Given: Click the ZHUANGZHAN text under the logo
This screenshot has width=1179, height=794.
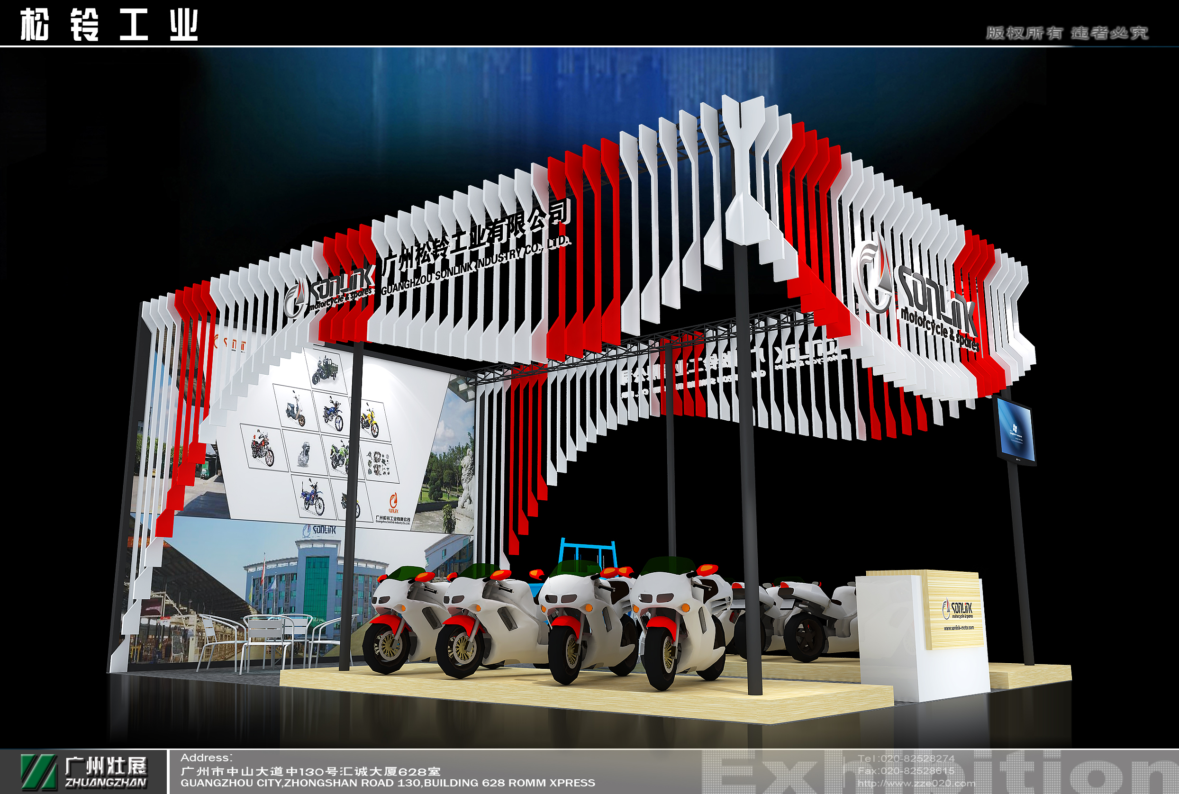Looking at the screenshot, I should [106, 783].
